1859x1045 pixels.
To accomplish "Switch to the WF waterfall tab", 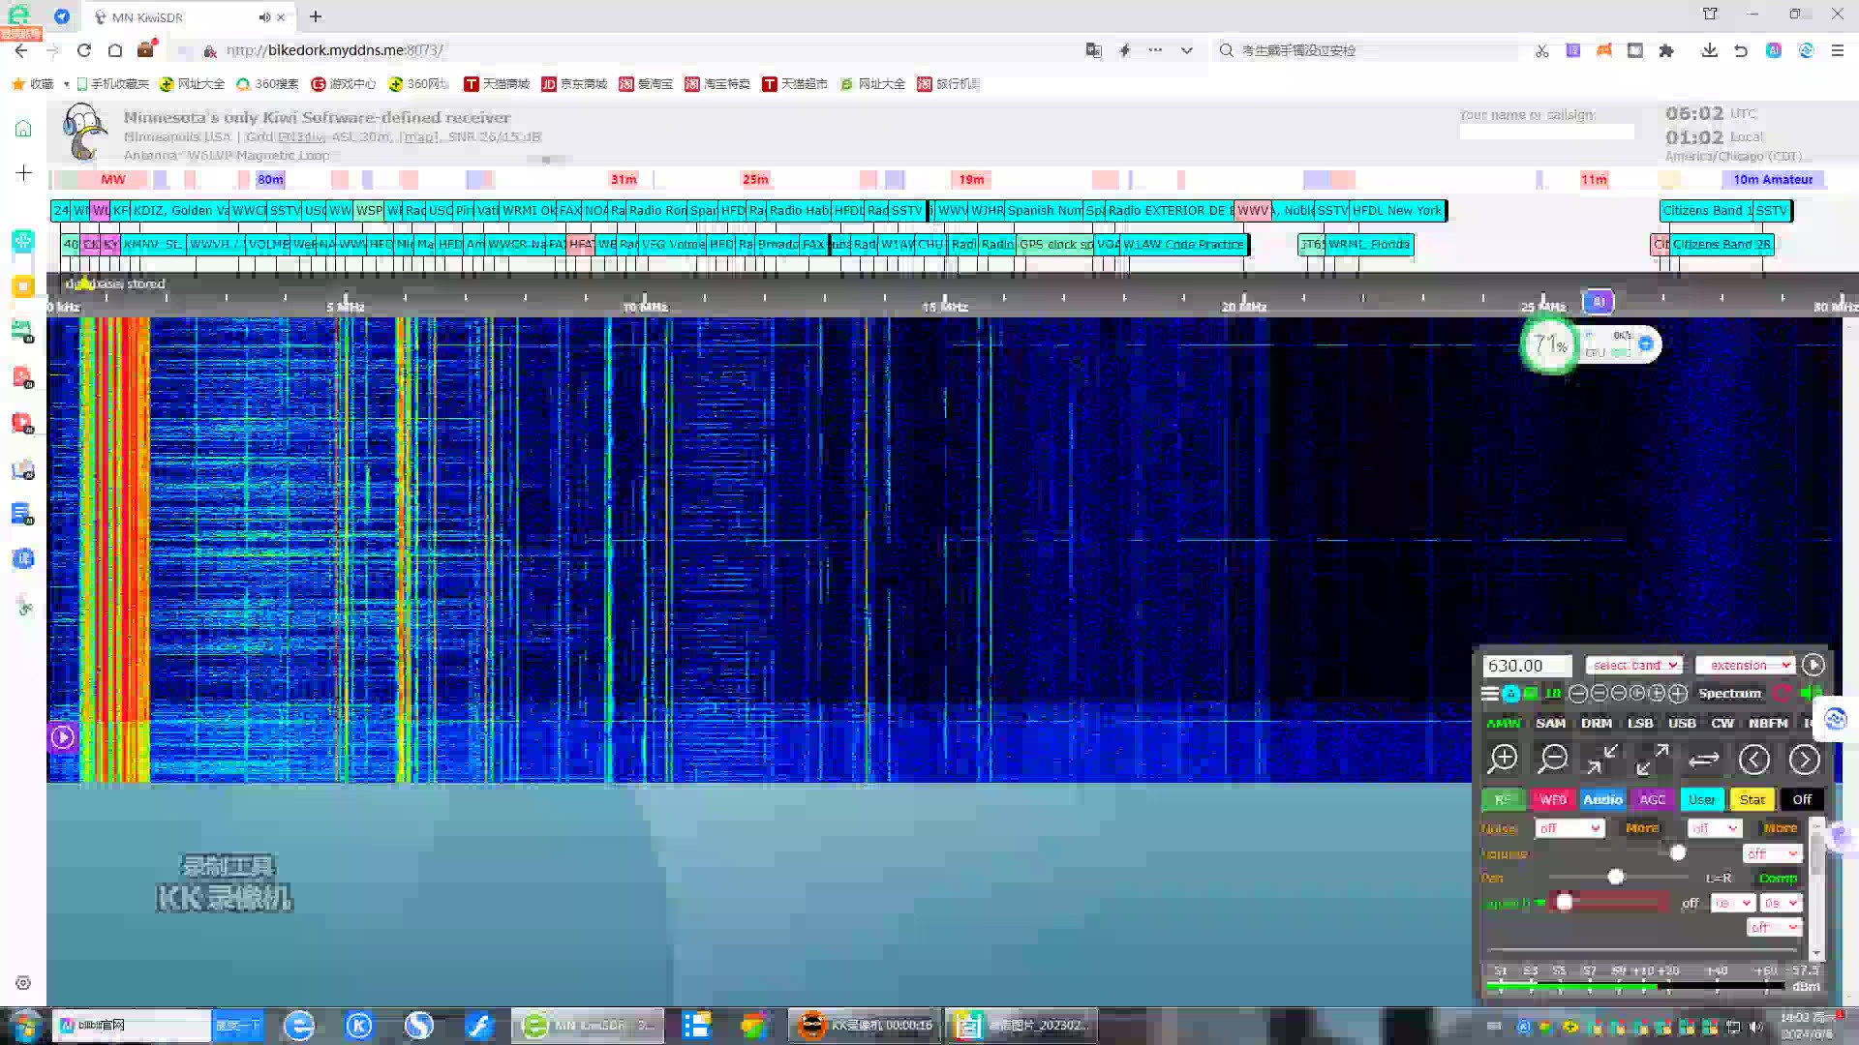I will [1553, 799].
